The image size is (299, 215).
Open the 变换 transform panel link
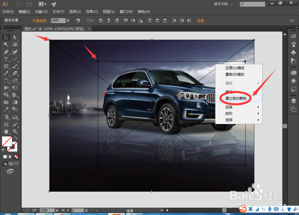point(200,21)
